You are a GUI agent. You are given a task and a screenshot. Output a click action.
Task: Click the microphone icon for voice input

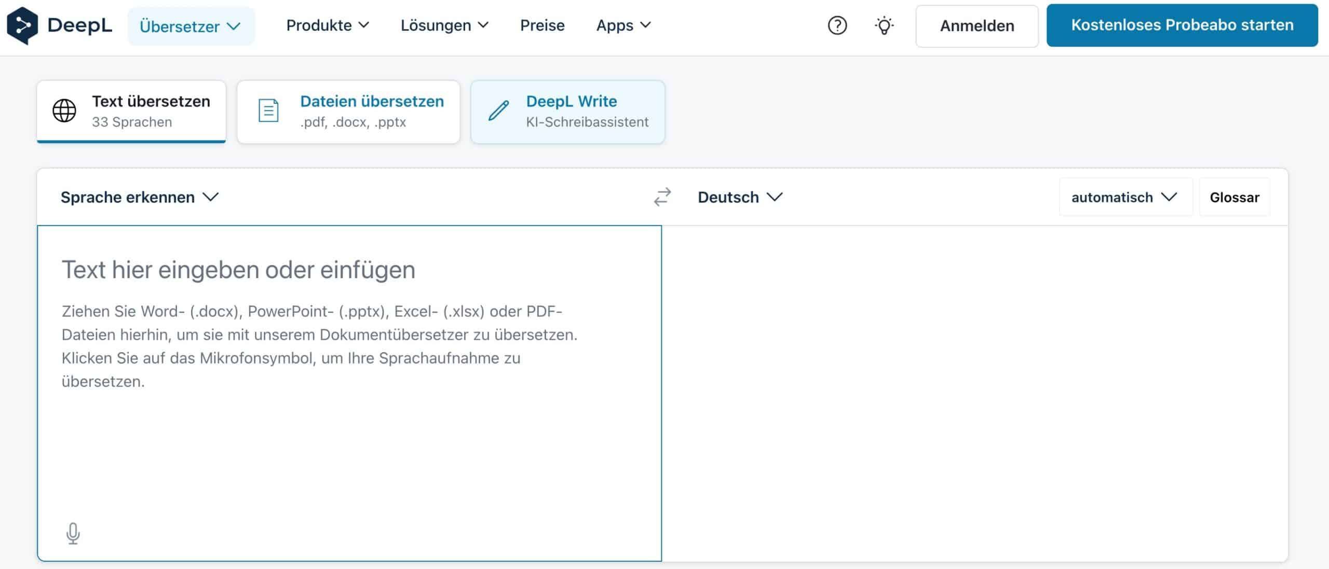point(73,533)
